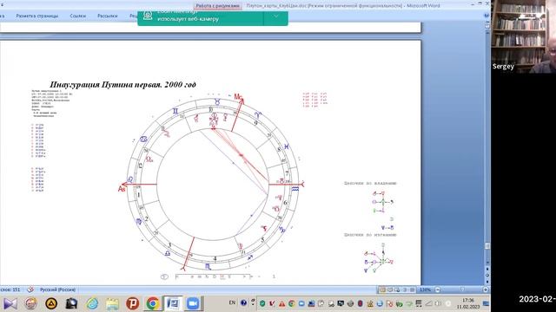Expand the Zoom webcam notification chevron

276,16
